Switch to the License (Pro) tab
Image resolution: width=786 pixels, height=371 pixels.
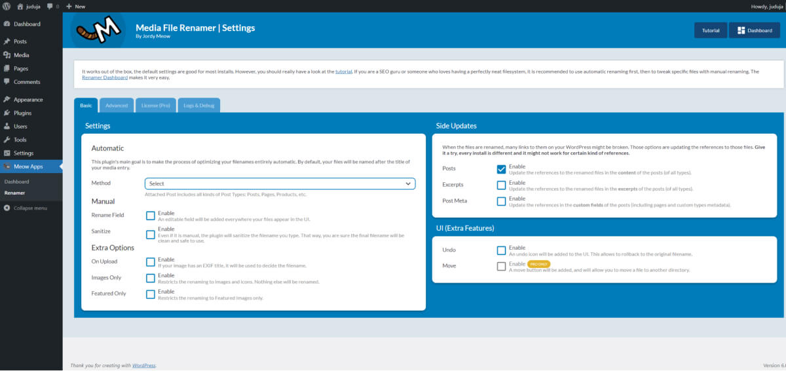[x=155, y=105]
